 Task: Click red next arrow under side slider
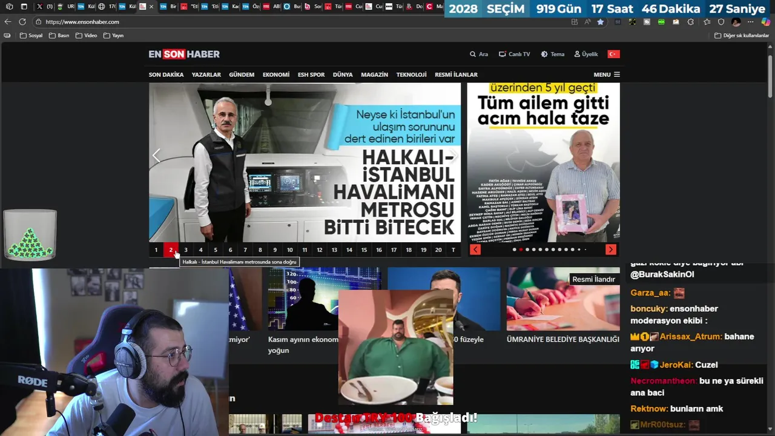click(610, 249)
